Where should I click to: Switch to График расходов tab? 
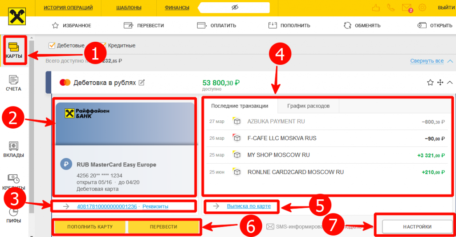308,106
